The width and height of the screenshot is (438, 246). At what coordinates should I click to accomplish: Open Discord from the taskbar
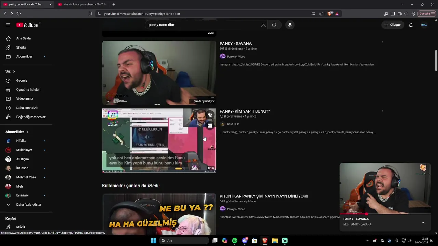coord(245,241)
